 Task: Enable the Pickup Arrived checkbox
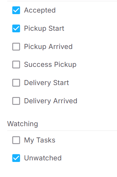[16, 46]
